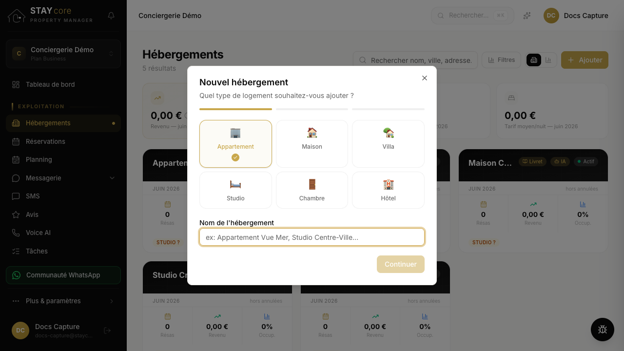This screenshot has width=624, height=351.
Task: Click the Continuer button
Action: (401, 264)
